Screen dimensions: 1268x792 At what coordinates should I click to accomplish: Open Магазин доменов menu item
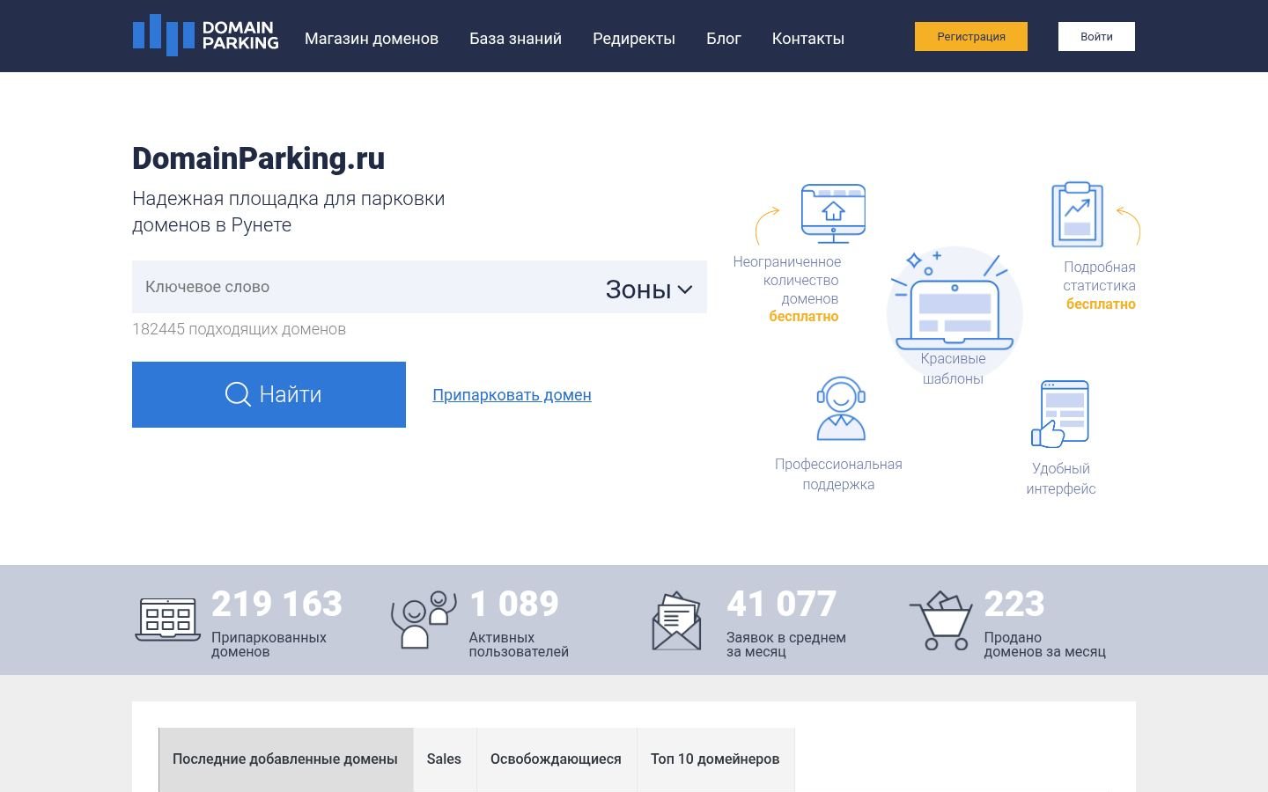pyautogui.click(x=372, y=39)
